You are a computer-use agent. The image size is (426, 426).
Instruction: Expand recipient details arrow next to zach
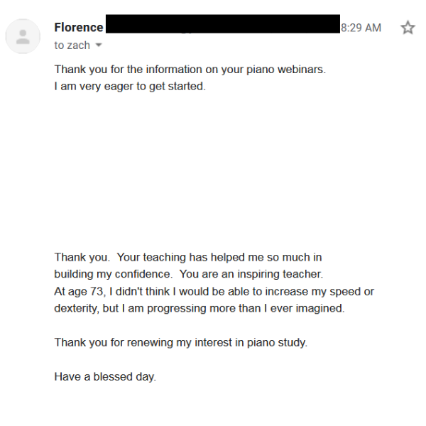click(99, 45)
